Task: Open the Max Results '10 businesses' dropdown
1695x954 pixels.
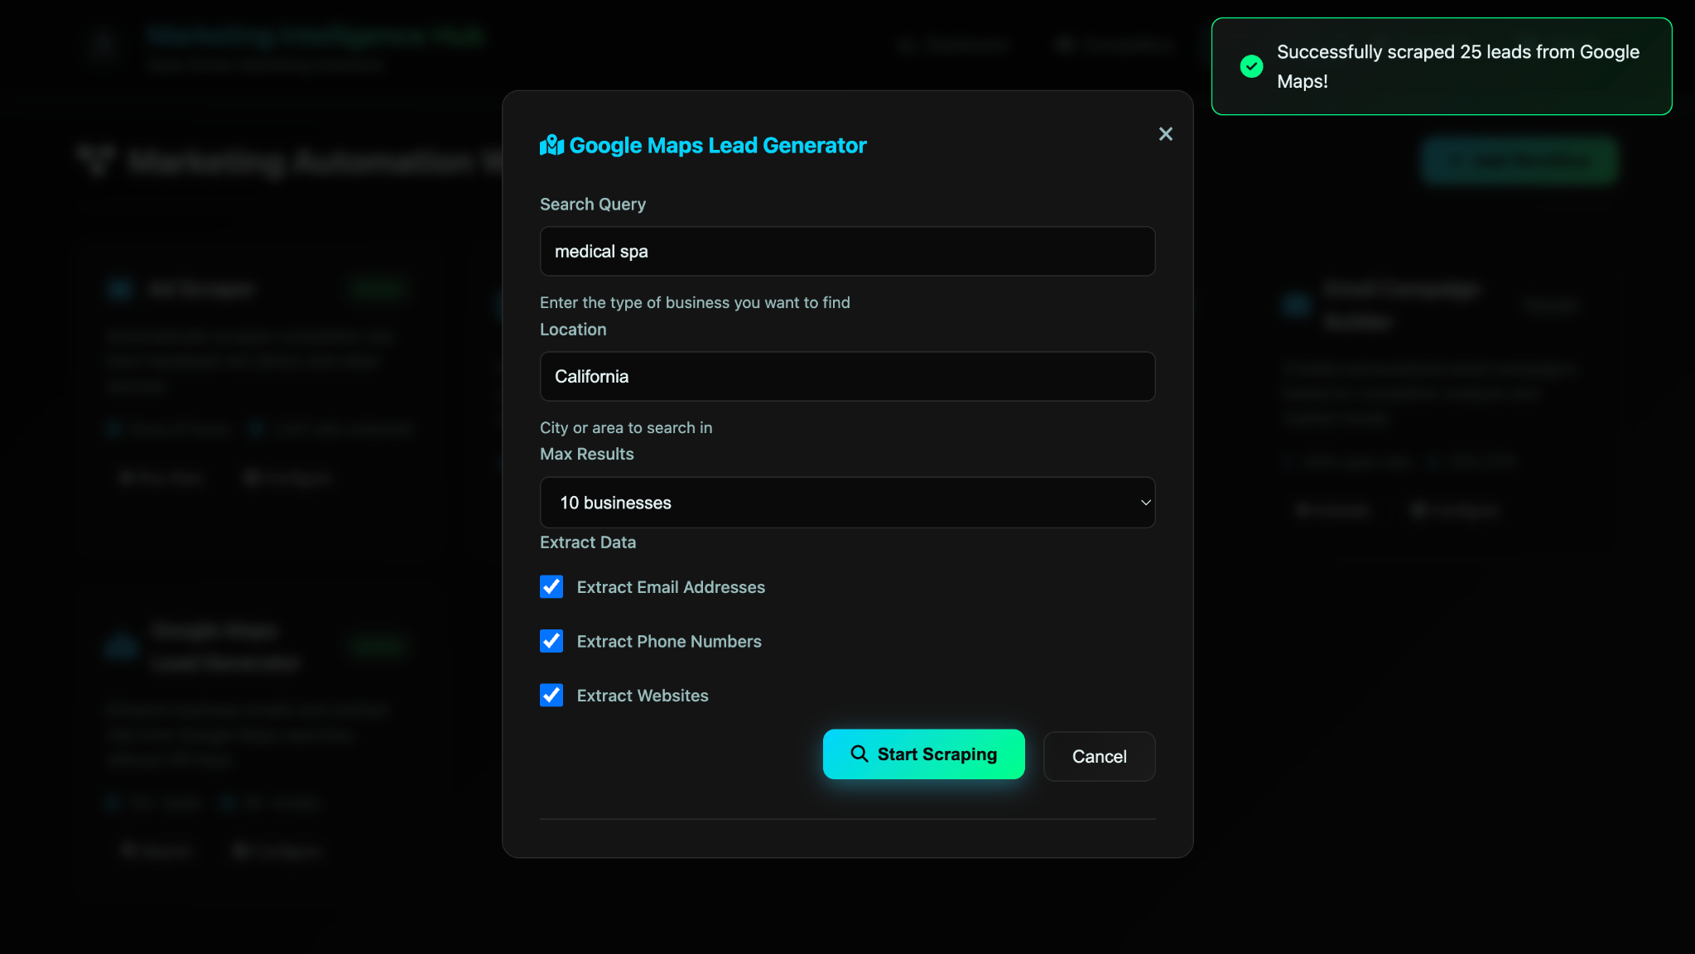Action: (x=846, y=503)
